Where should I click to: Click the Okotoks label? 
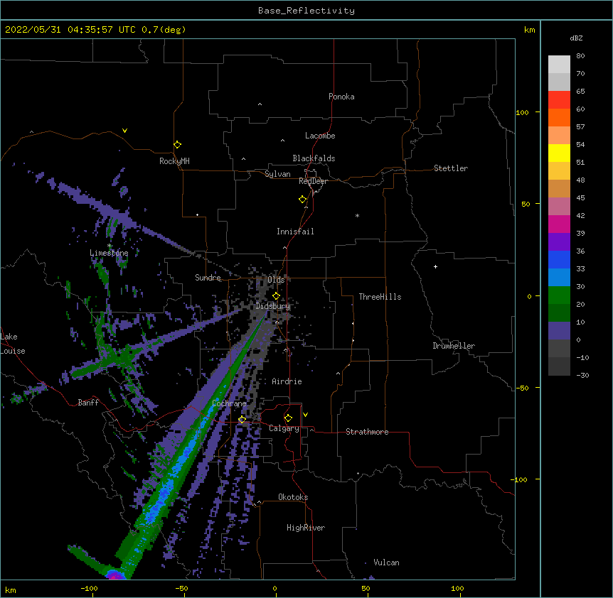[293, 497]
